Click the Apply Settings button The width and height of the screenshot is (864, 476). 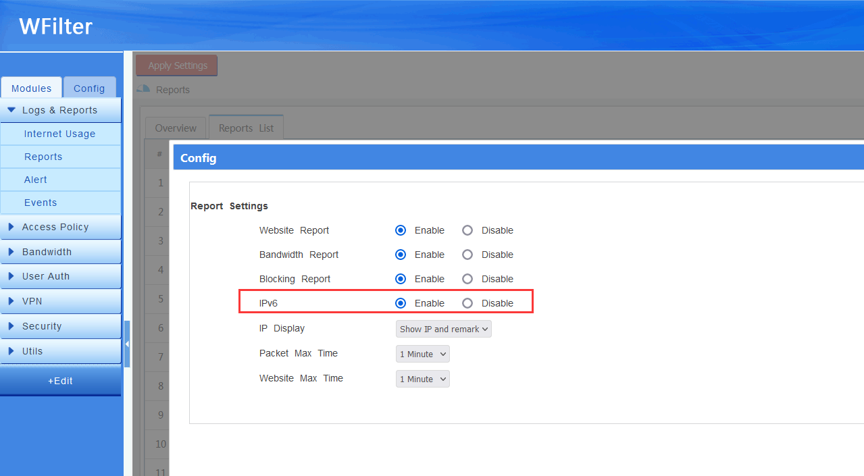pyautogui.click(x=177, y=65)
